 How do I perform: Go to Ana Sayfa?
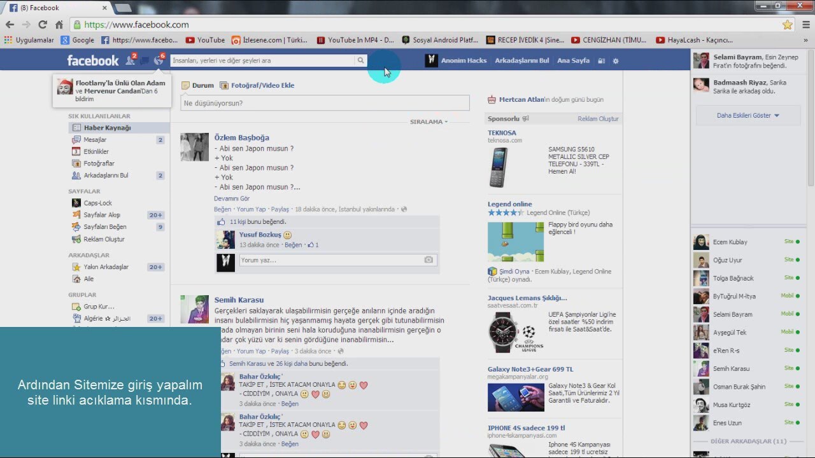point(573,60)
